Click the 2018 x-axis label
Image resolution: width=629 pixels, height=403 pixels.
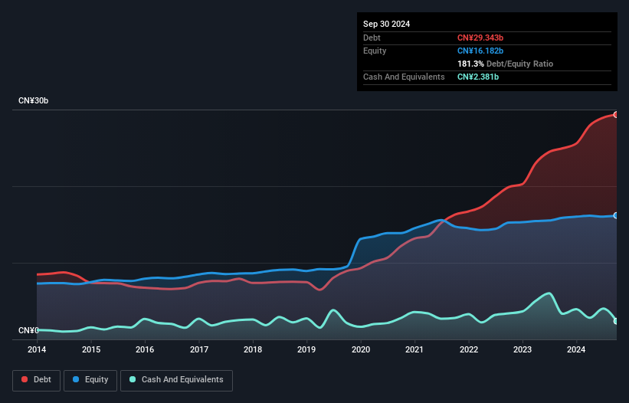coord(253,349)
